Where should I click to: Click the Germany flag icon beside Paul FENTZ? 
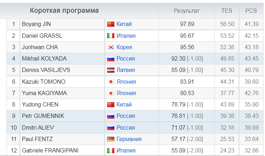pos(111,139)
